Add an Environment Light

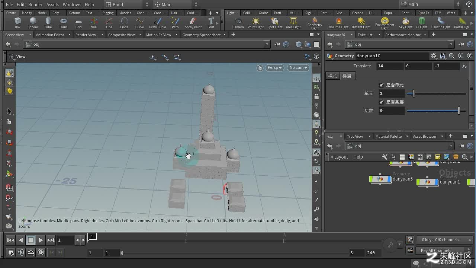coord(385,23)
